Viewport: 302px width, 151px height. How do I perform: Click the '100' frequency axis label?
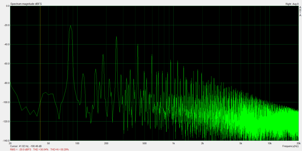click(x=77, y=144)
